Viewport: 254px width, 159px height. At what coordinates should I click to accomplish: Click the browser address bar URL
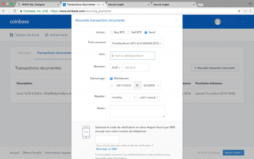(x=80, y=11)
